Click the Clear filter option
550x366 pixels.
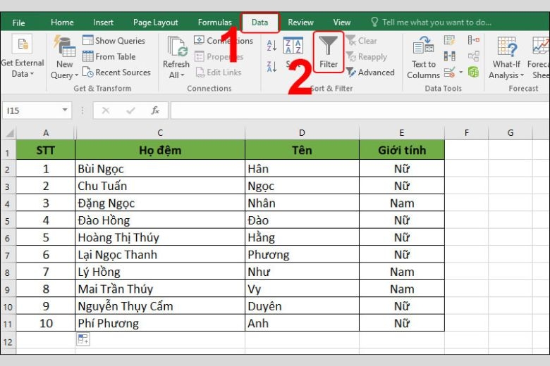coord(361,41)
